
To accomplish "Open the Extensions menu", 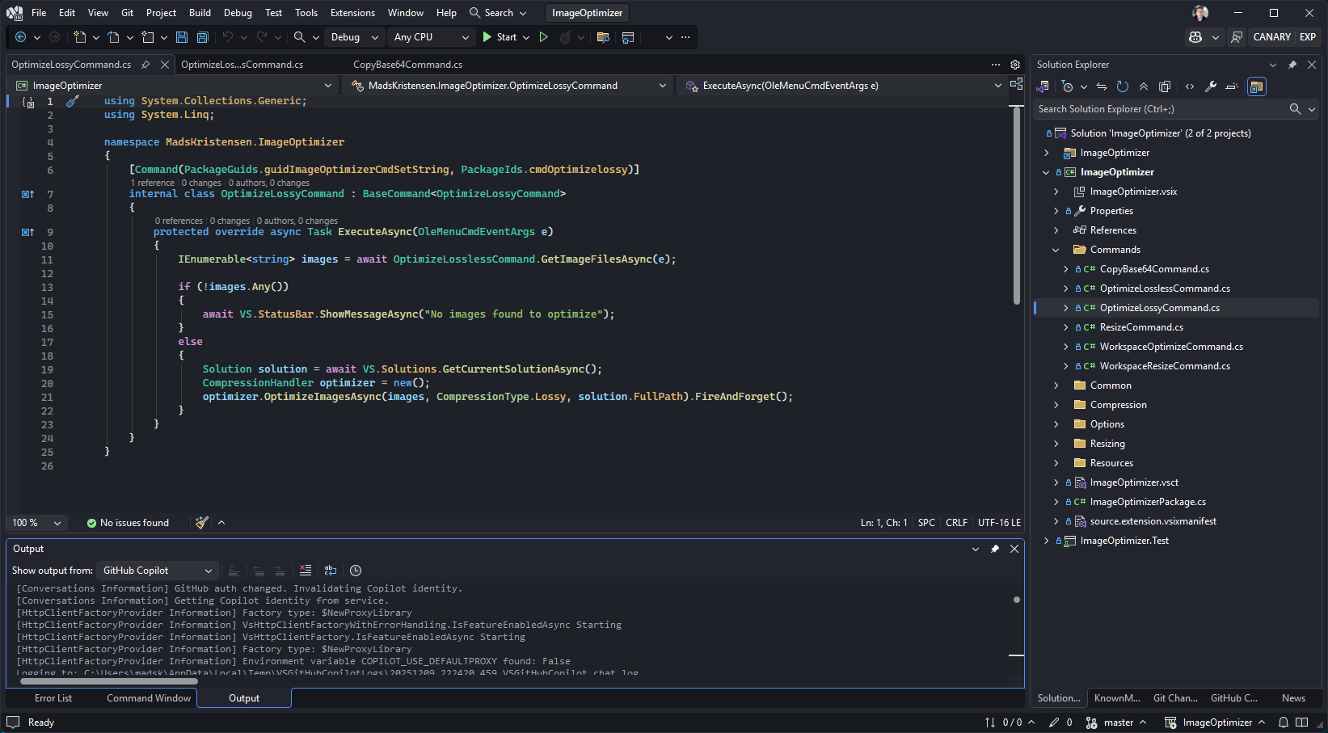I will (x=352, y=13).
